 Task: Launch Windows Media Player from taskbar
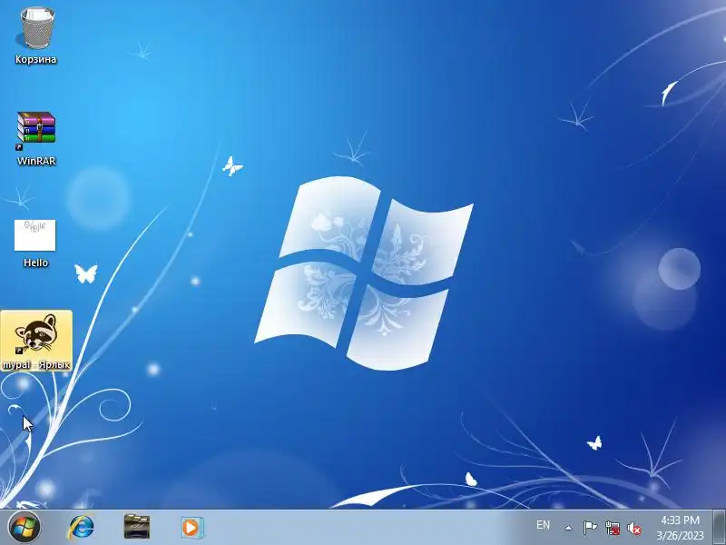coord(191,528)
